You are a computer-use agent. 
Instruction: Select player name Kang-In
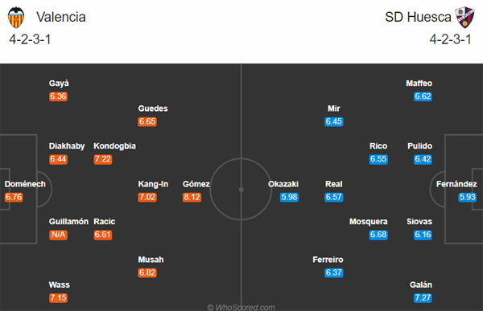(x=153, y=184)
